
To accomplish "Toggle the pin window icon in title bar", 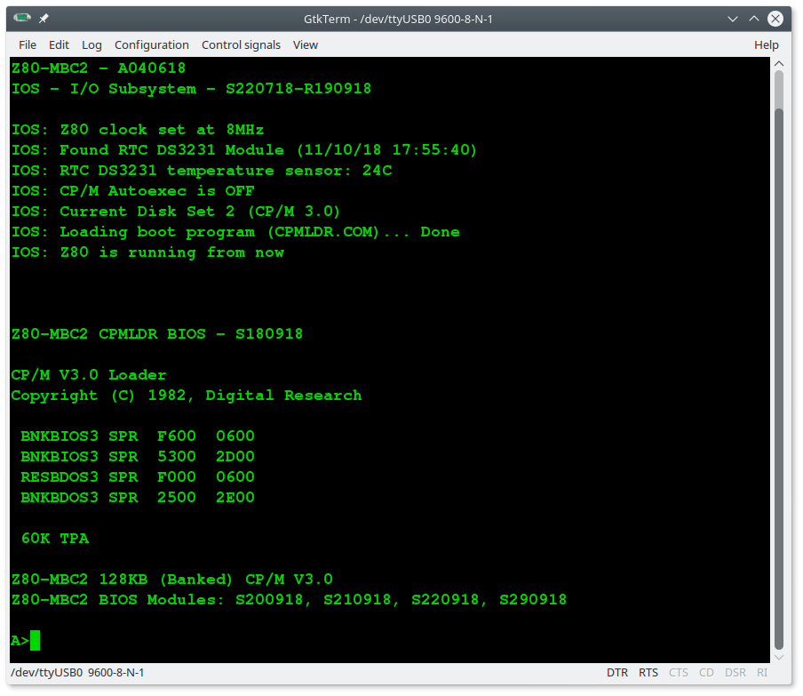I will tap(44, 19).
